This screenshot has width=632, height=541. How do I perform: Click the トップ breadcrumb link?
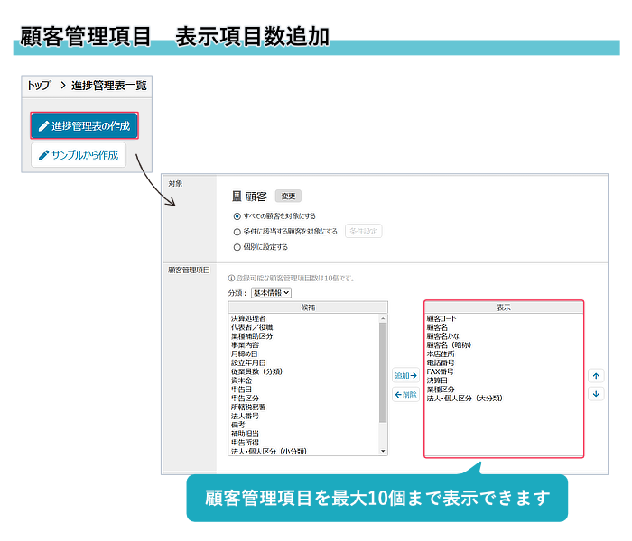39,86
